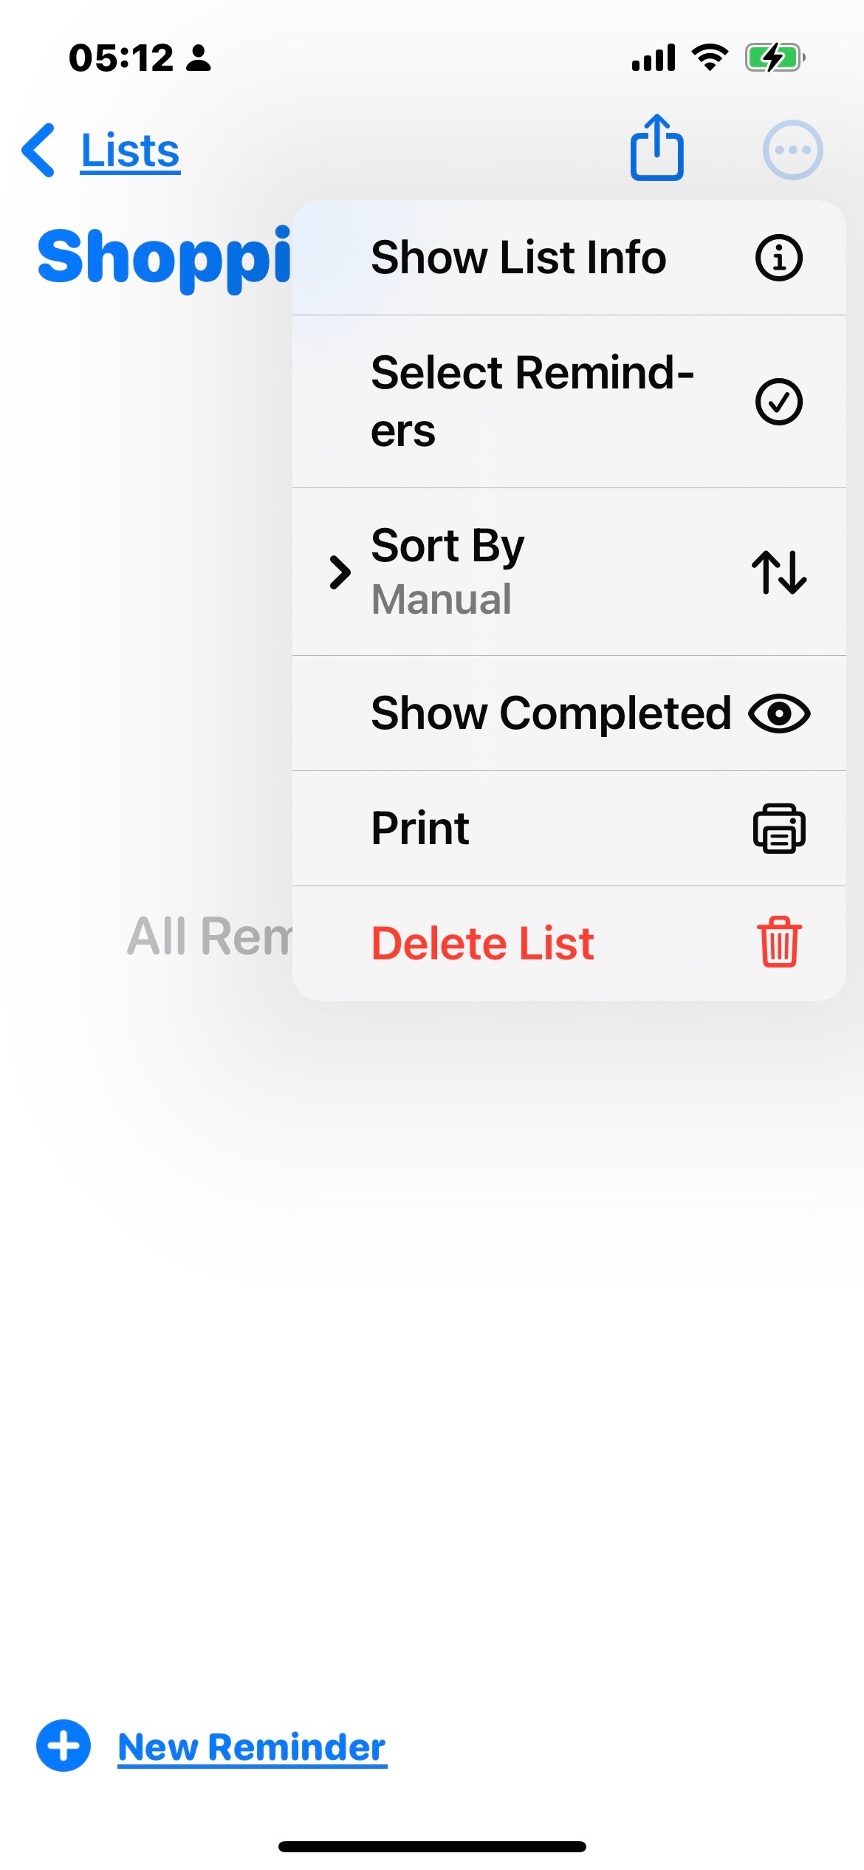Image resolution: width=864 pixels, height=1870 pixels.
Task: Tap the checkmark icon beside Select Reminders
Action: [x=778, y=401]
